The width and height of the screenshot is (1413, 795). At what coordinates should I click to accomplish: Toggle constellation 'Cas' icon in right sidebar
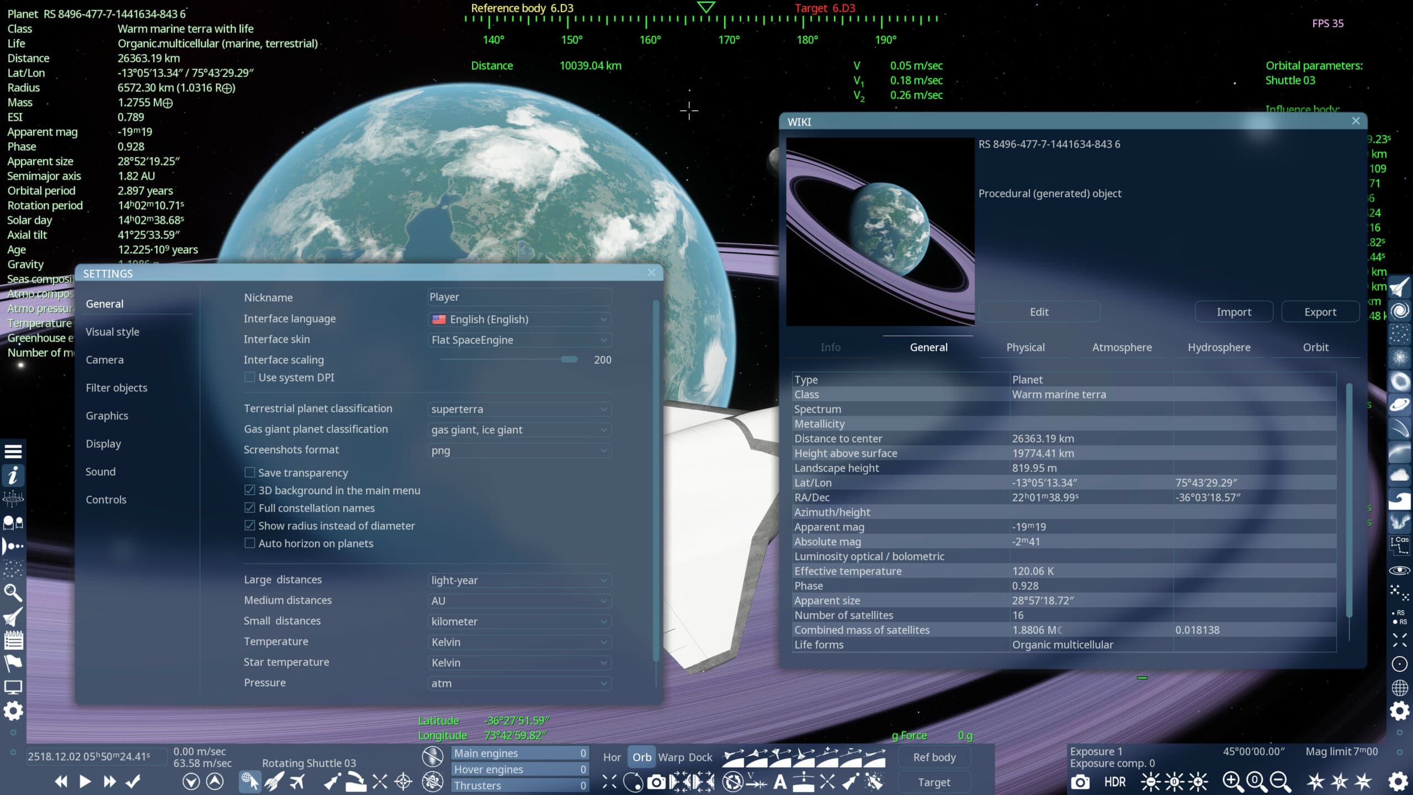click(x=1400, y=545)
